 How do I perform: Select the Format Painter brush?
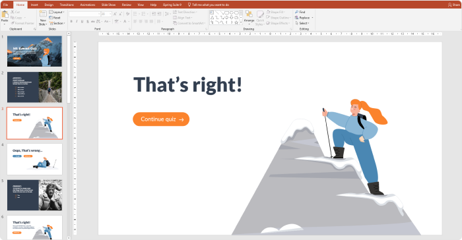point(13,23)
